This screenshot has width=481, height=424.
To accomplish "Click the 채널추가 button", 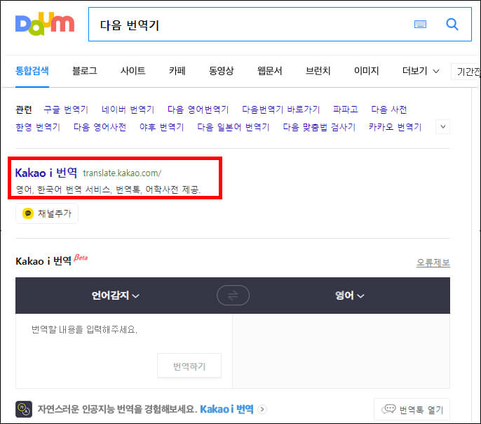I will click(x=47, y=213).
